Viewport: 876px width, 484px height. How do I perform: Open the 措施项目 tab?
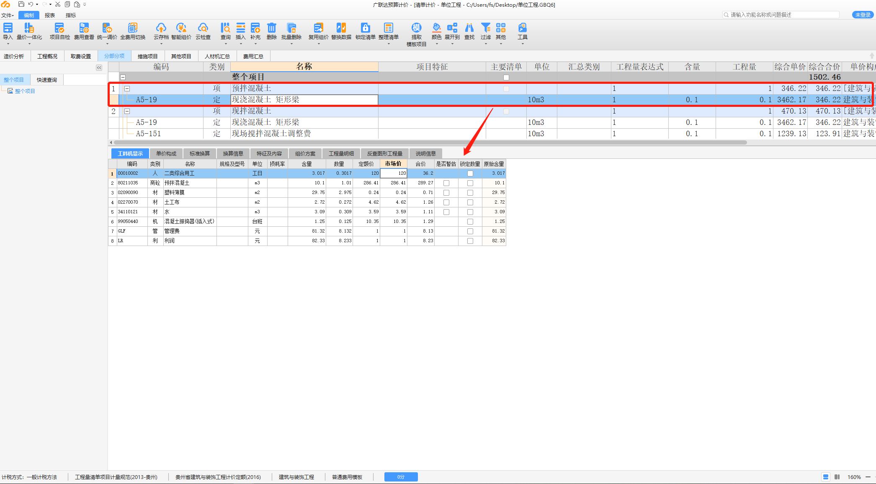tap(147, 56)
